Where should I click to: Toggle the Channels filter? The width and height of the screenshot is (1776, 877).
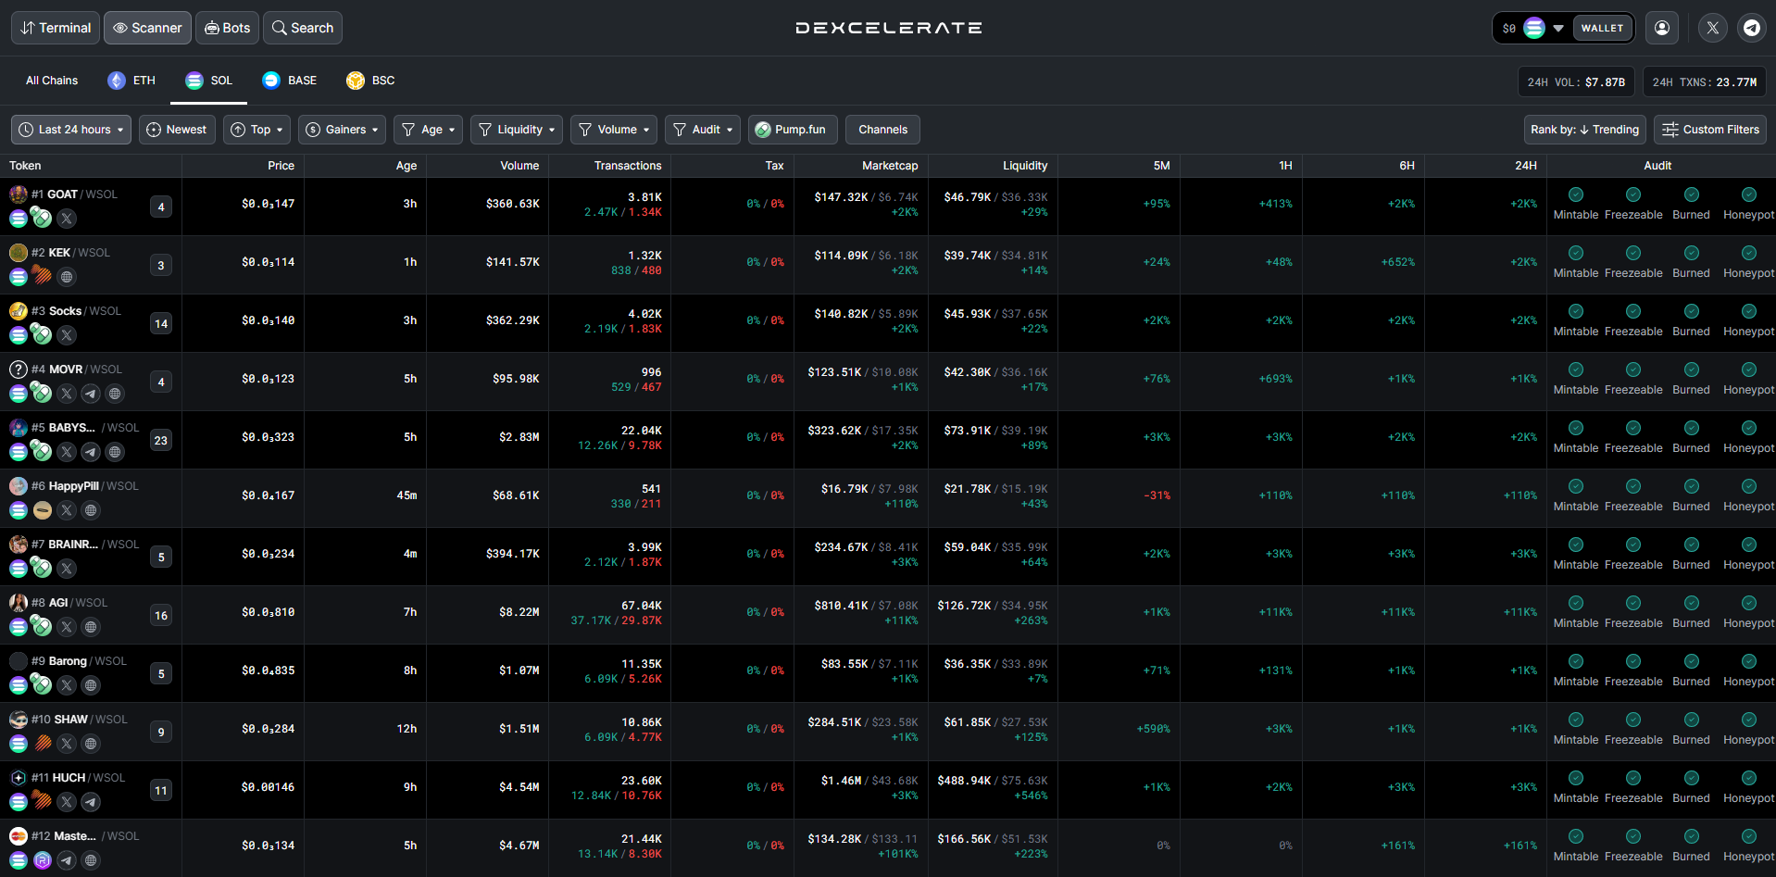pos(882,130)
